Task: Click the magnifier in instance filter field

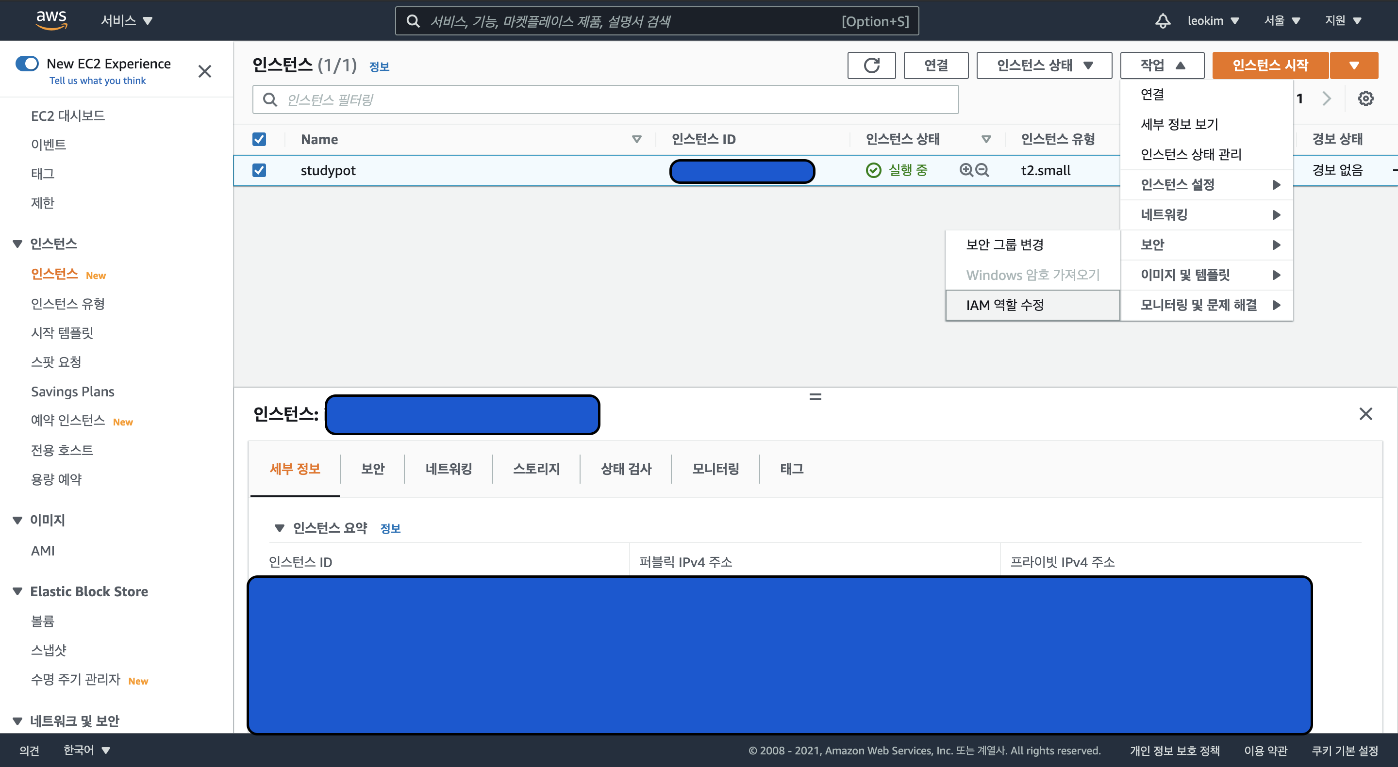Action: point(270,99)
